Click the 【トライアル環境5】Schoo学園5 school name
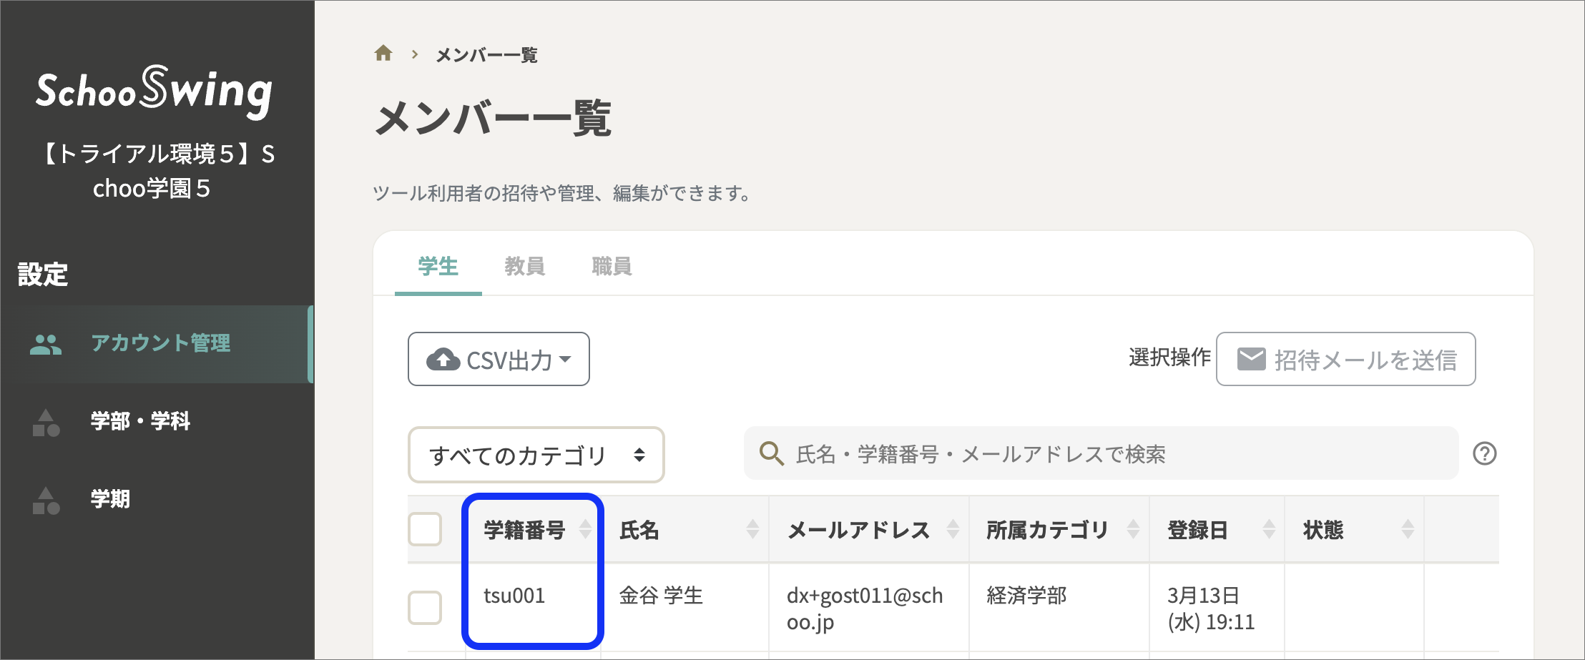The width and height of the screenshot is (1585, 660). click(154, 172)
